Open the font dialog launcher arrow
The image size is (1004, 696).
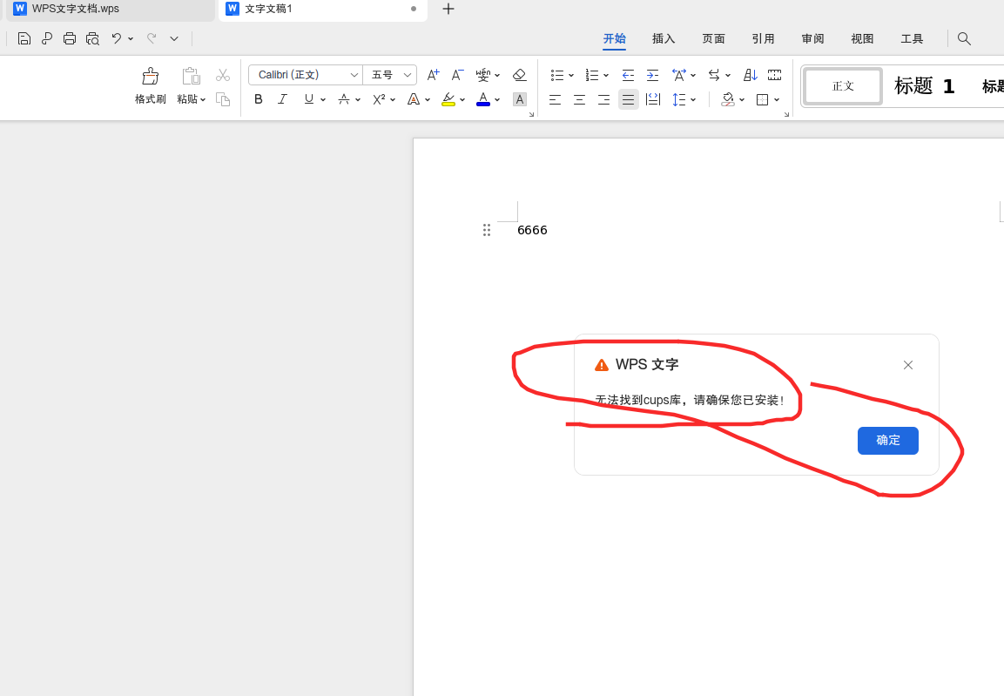coord(531,115)
